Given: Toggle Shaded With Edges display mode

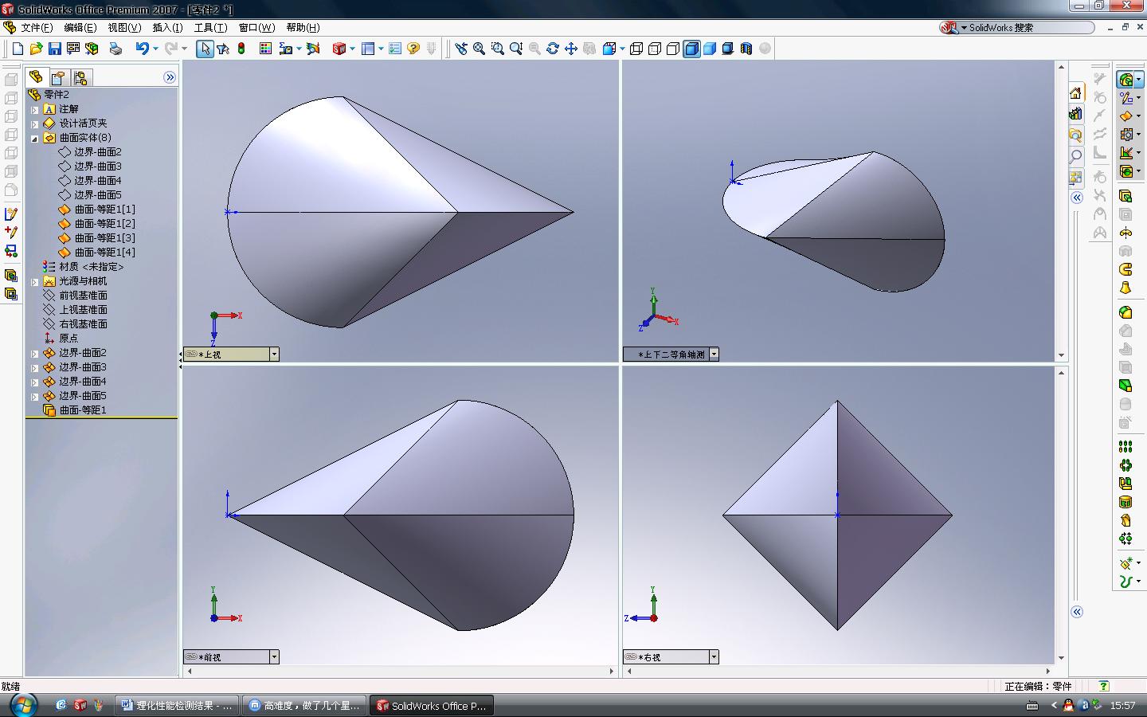Looking at the screenshot, I should pyautogui.click(x=691, y=49).
